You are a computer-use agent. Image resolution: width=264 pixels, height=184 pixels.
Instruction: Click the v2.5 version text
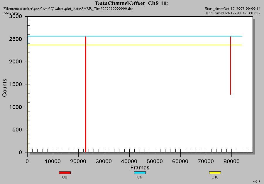coord(257,182)
